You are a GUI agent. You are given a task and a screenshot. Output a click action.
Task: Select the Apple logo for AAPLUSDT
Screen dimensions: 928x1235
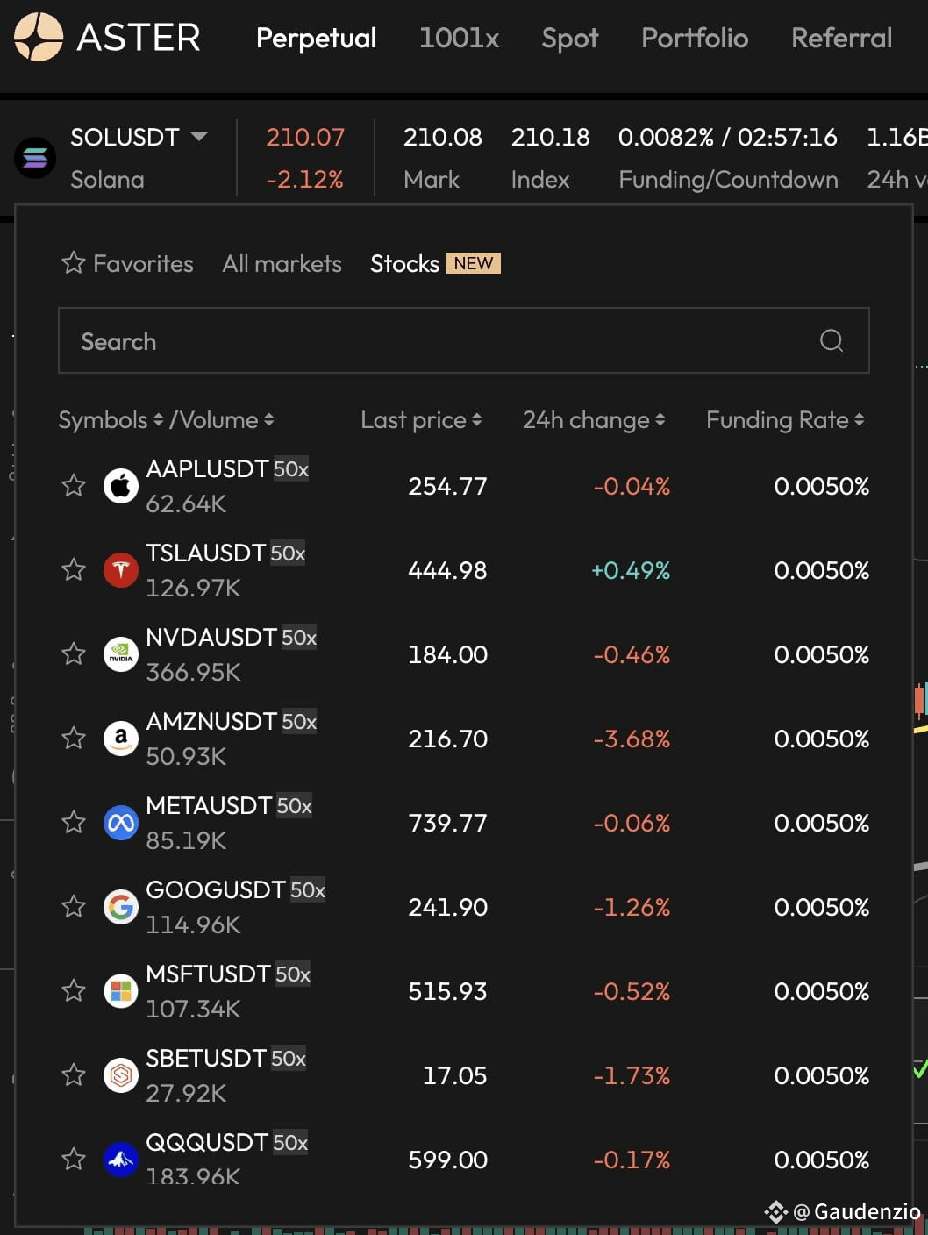pyautogui.click(x=121, y=486)
